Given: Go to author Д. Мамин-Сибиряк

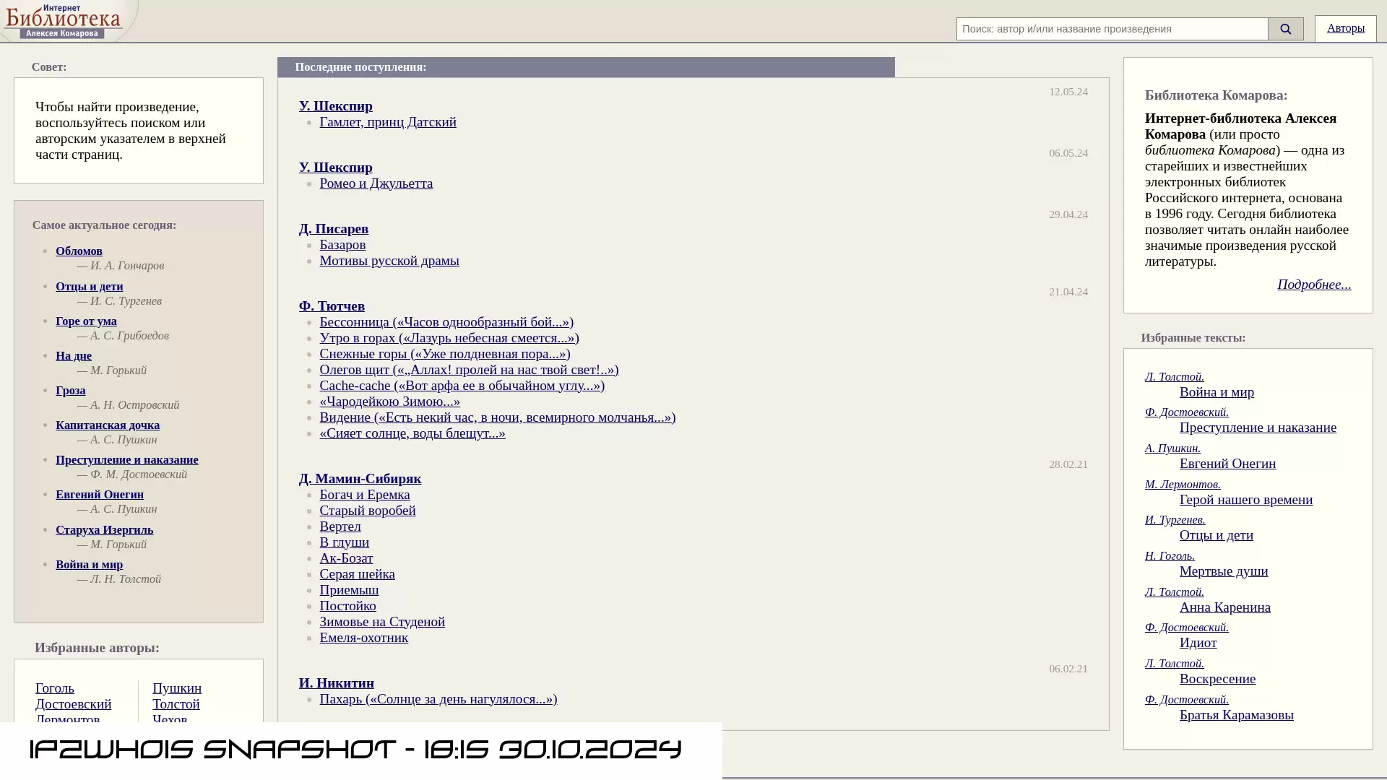Looking at the screenshot, I should [360, 479].
